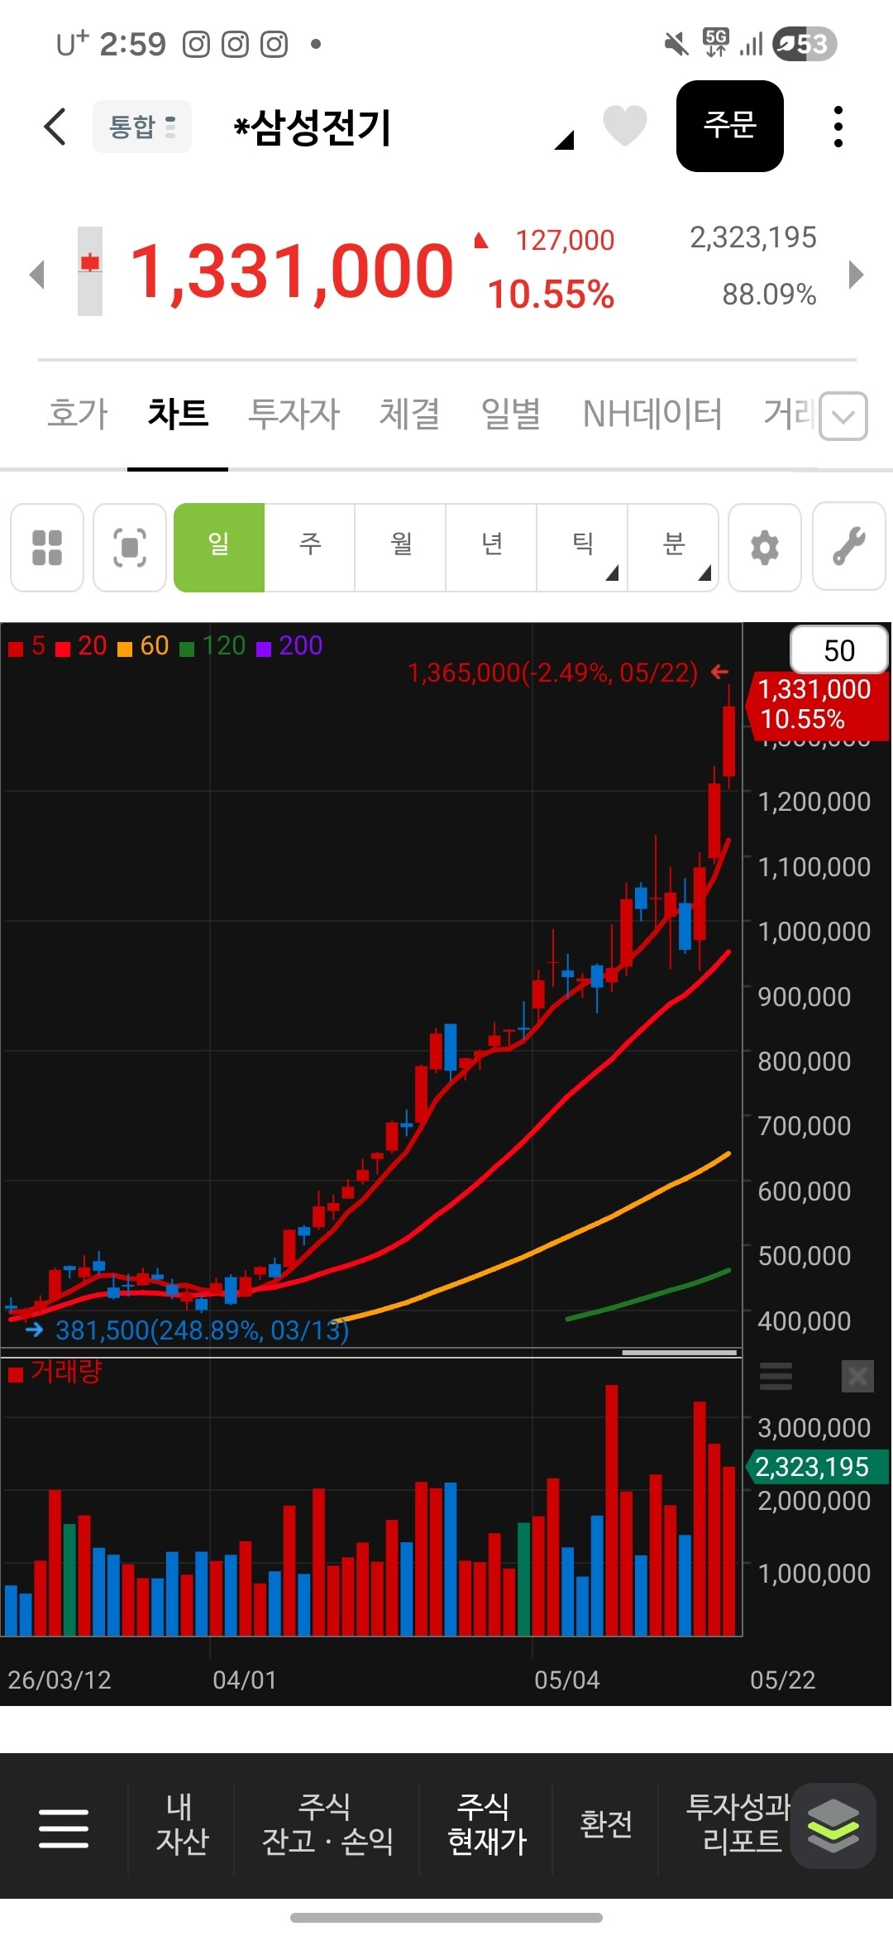
Task: Open the three-dot more options menu
Action: coord(838,127)
